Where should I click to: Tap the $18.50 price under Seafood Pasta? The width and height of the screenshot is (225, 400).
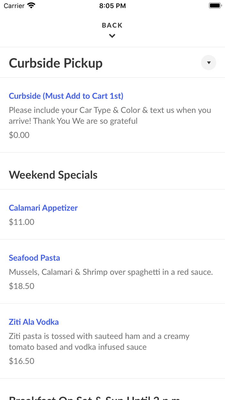click(x=21, y=286)
